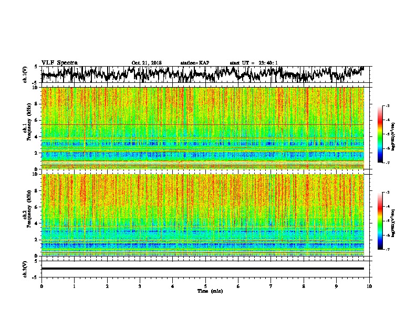Click the "8" kHz tick of ch.1 spectrogram
Screen dimensions: 416x321
coord(37,104)
